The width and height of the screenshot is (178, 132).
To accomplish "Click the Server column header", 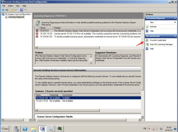I will tap(46, 28).
